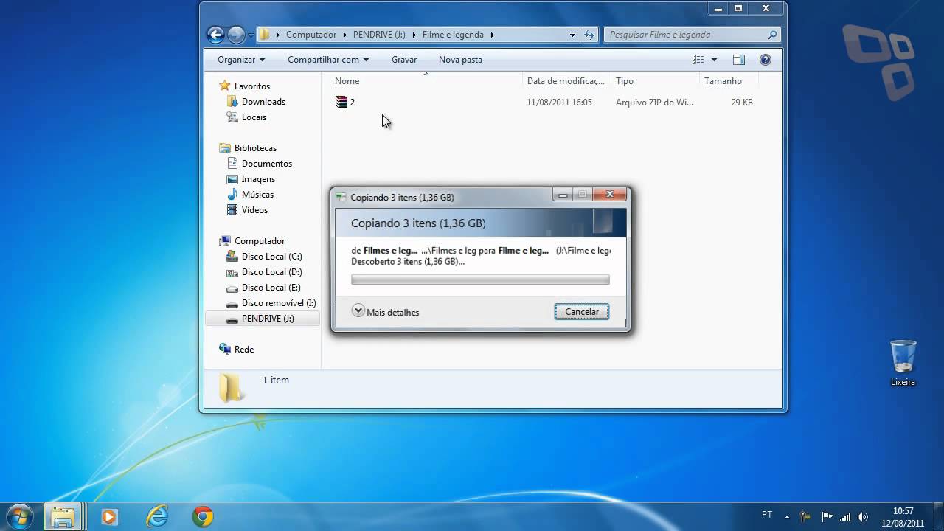Open Rede in the navigation pane
This screenshot has height=531, width=944.
point(244,350)
